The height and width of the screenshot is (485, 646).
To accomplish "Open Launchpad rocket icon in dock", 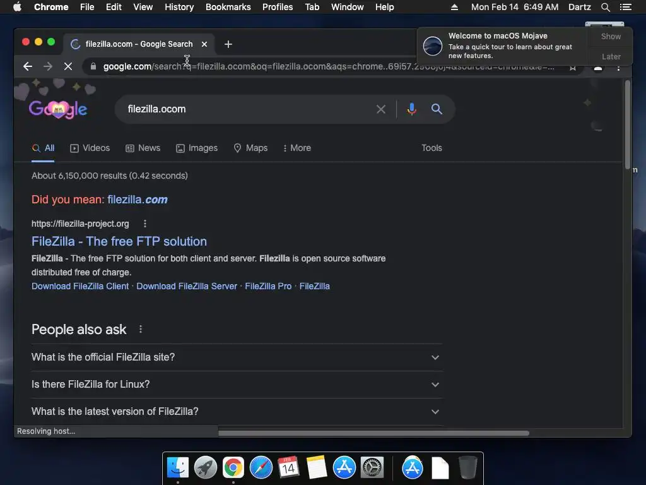I will point(206,468).
